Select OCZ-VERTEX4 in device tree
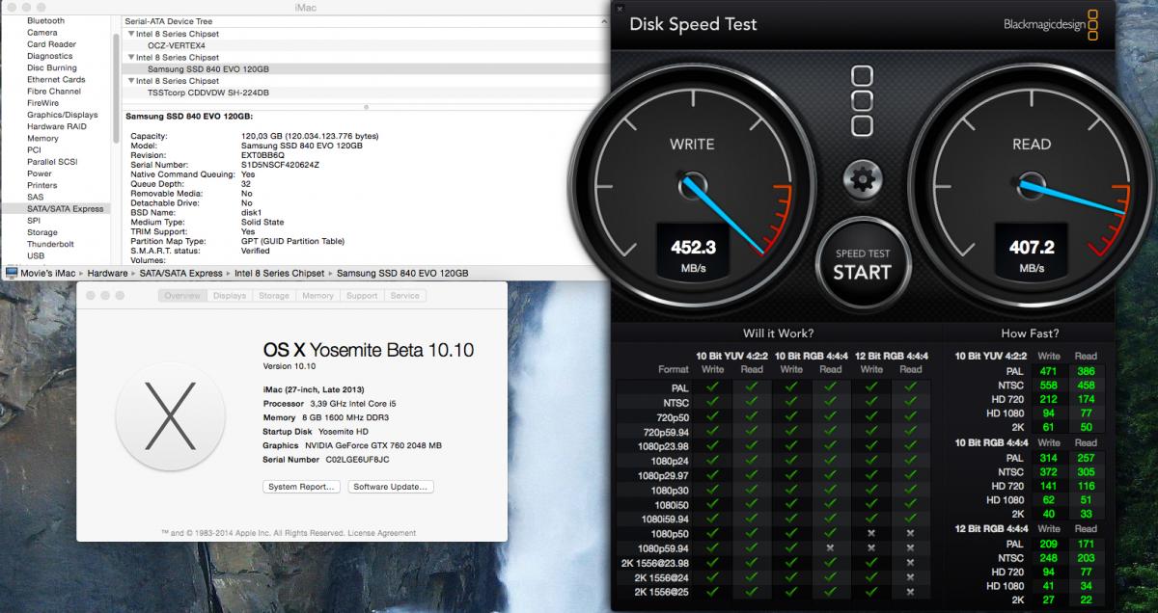1158x613 pixels. click(177, 45)
